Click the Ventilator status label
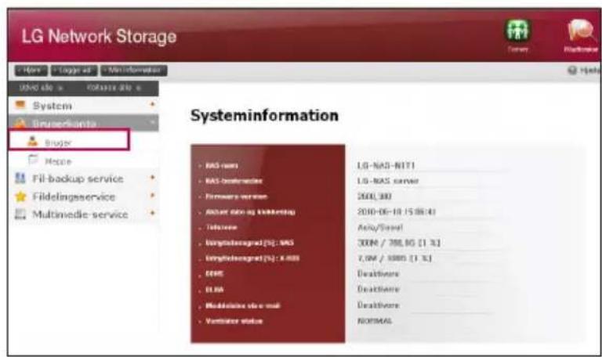 [234, 321]
